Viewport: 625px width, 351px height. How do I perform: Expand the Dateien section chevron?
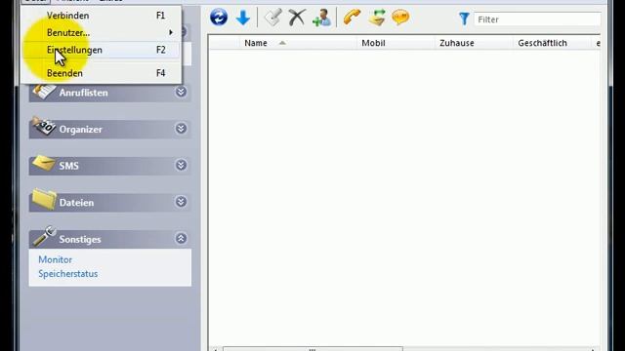tap(181, 202)
